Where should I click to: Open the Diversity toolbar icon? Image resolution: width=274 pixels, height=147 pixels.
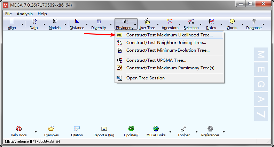point(99,21)
